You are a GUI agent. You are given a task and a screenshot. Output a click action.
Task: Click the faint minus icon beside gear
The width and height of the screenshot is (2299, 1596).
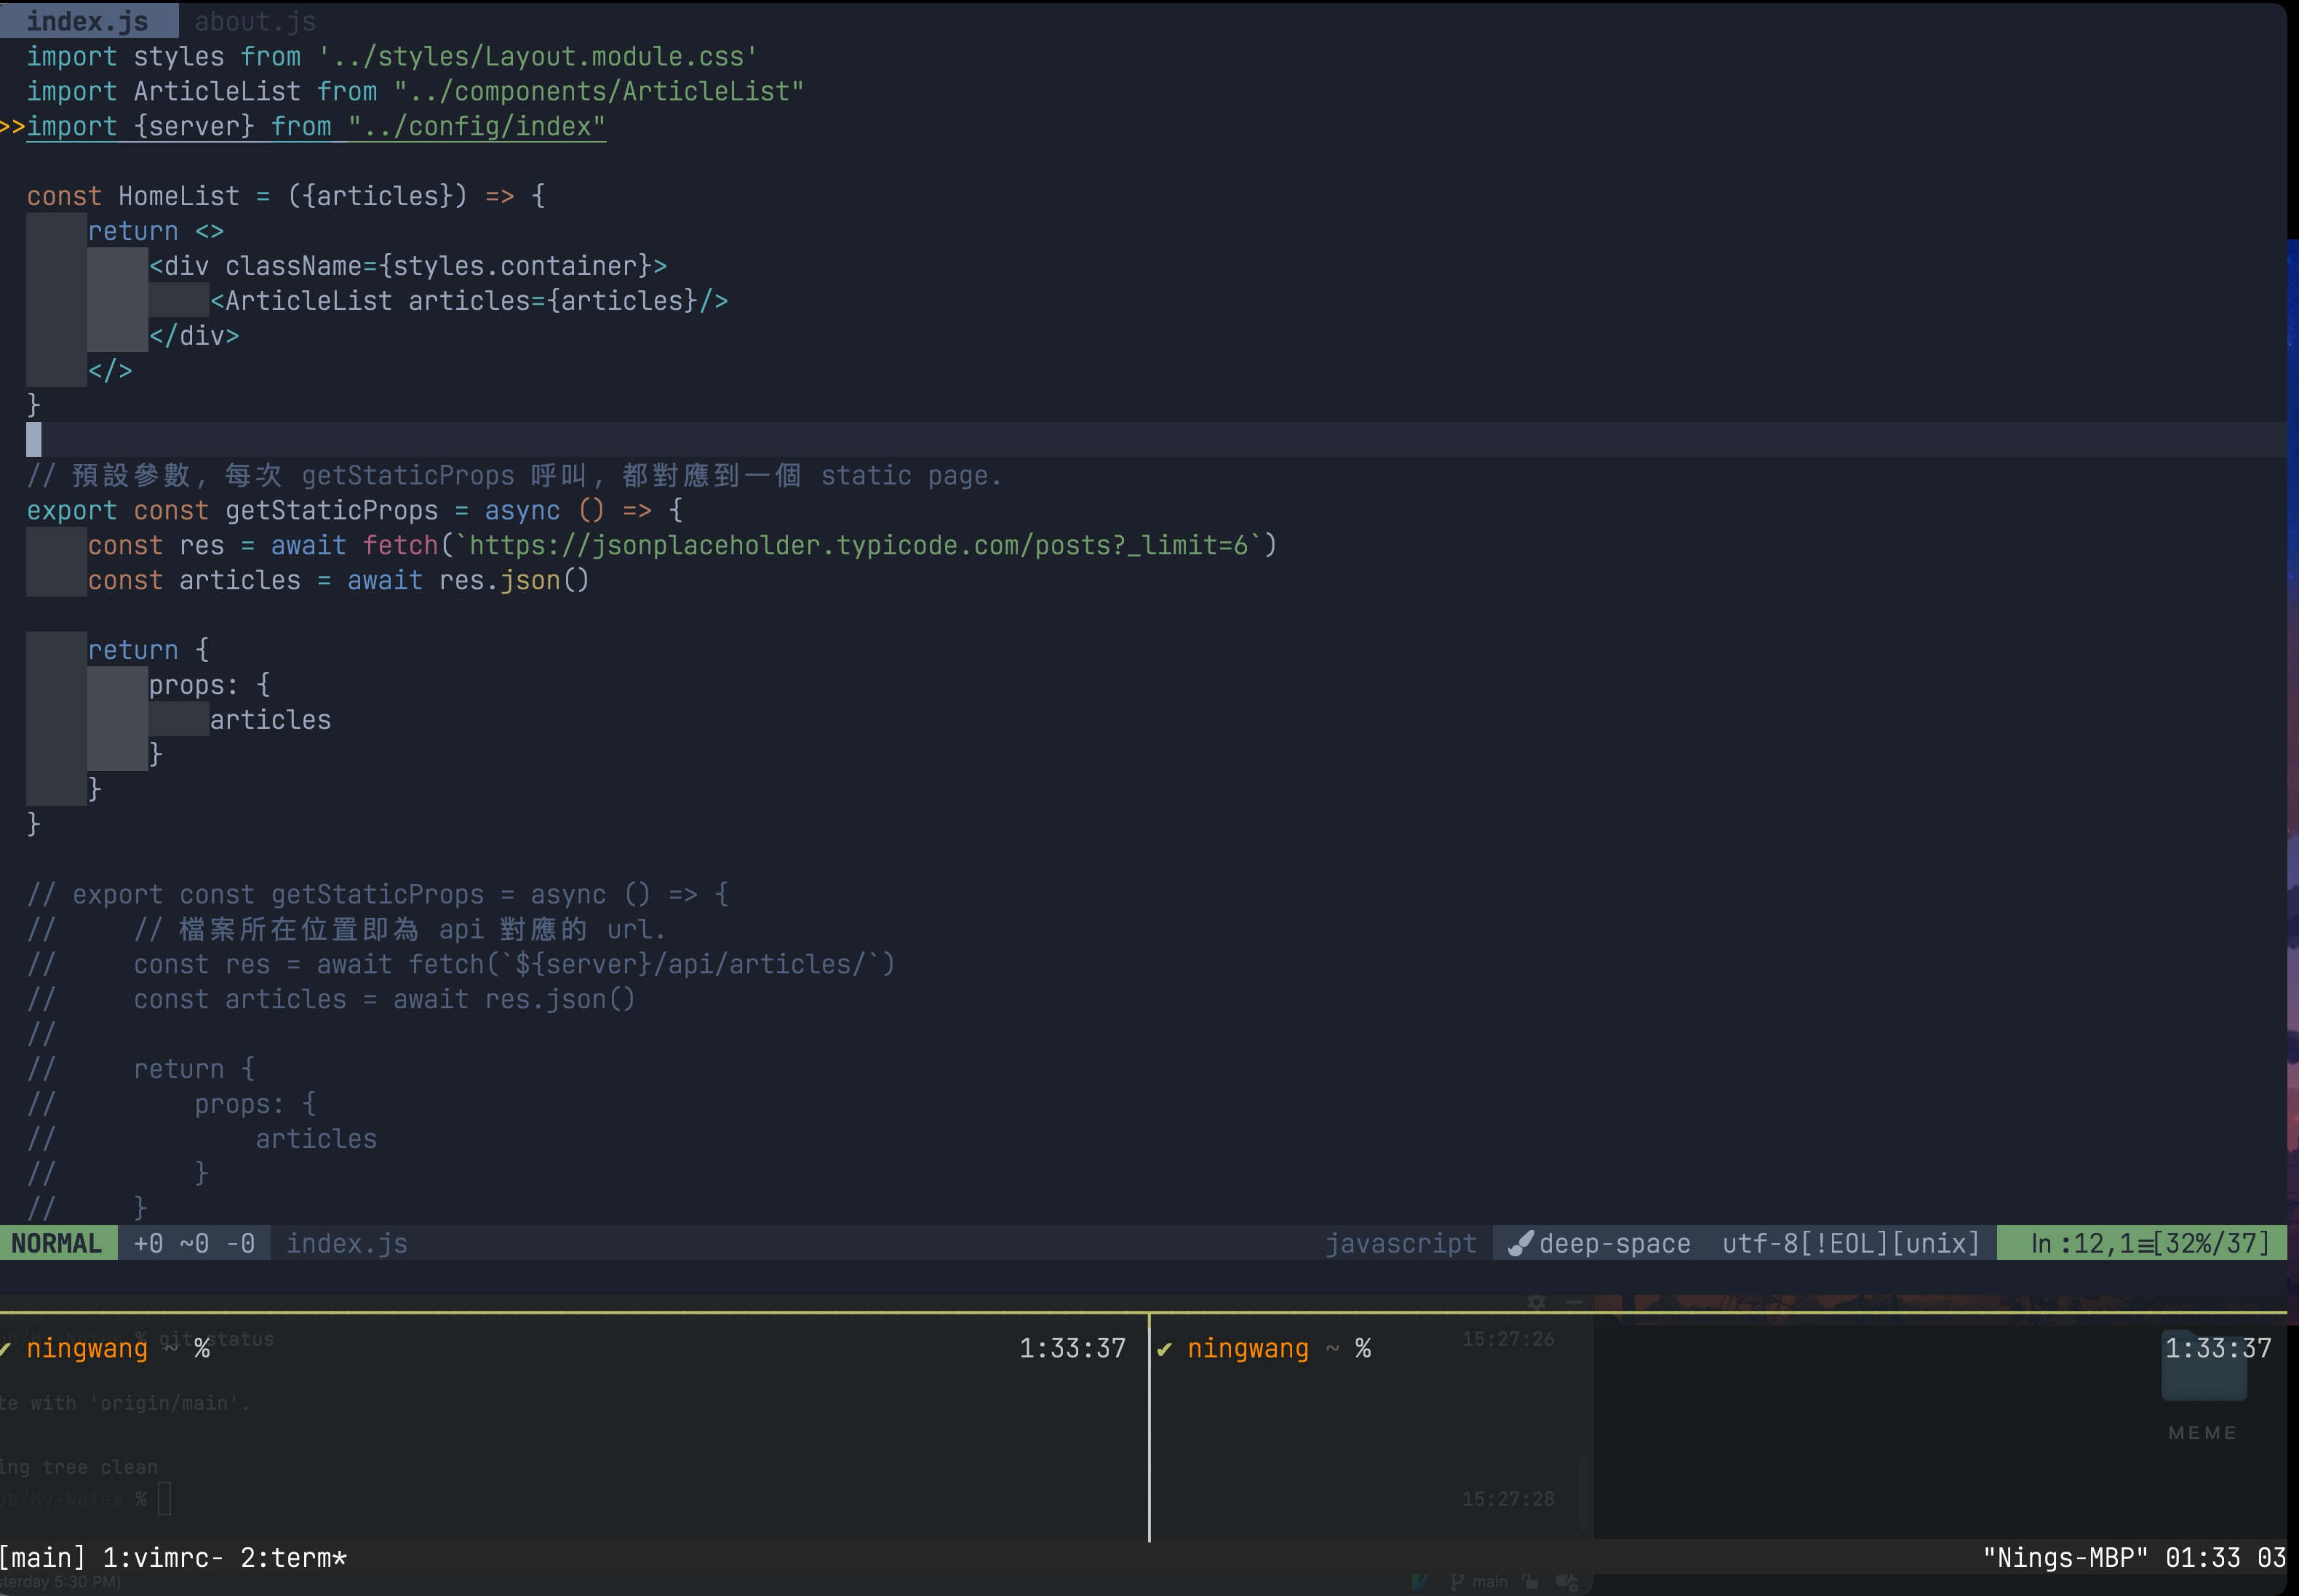coord(1574,1302)
